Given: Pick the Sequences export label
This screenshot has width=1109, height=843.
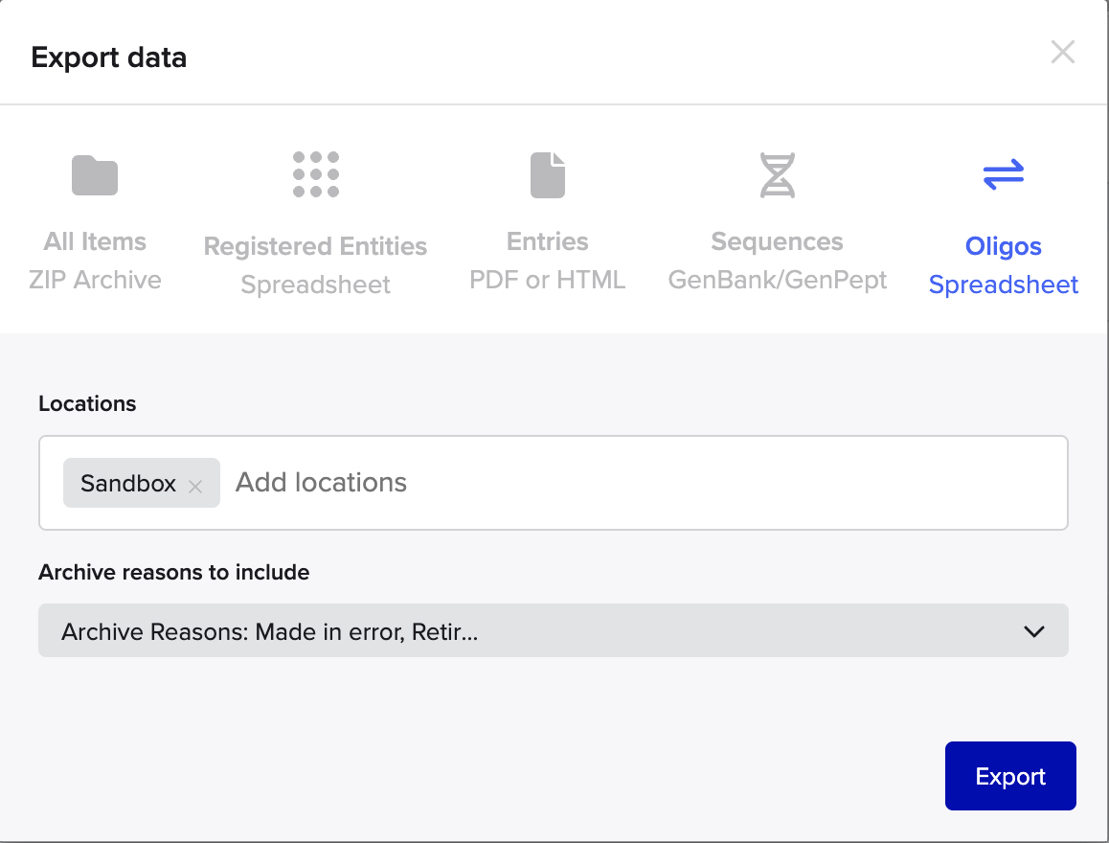Looking at the screenshot, I should [777, 241].
